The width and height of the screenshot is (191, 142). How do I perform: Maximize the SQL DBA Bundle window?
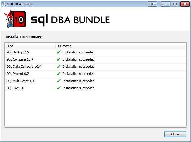175,4
